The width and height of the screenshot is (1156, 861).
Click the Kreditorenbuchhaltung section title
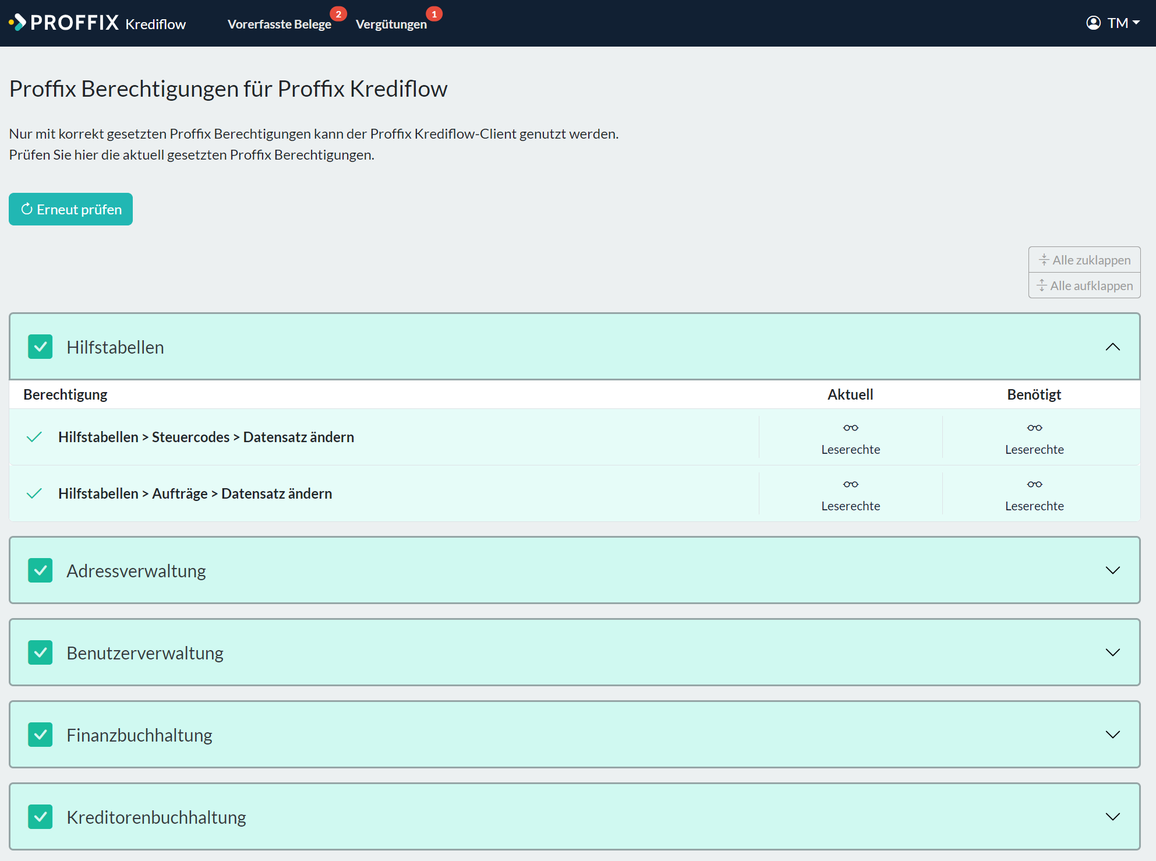(156, 817)
